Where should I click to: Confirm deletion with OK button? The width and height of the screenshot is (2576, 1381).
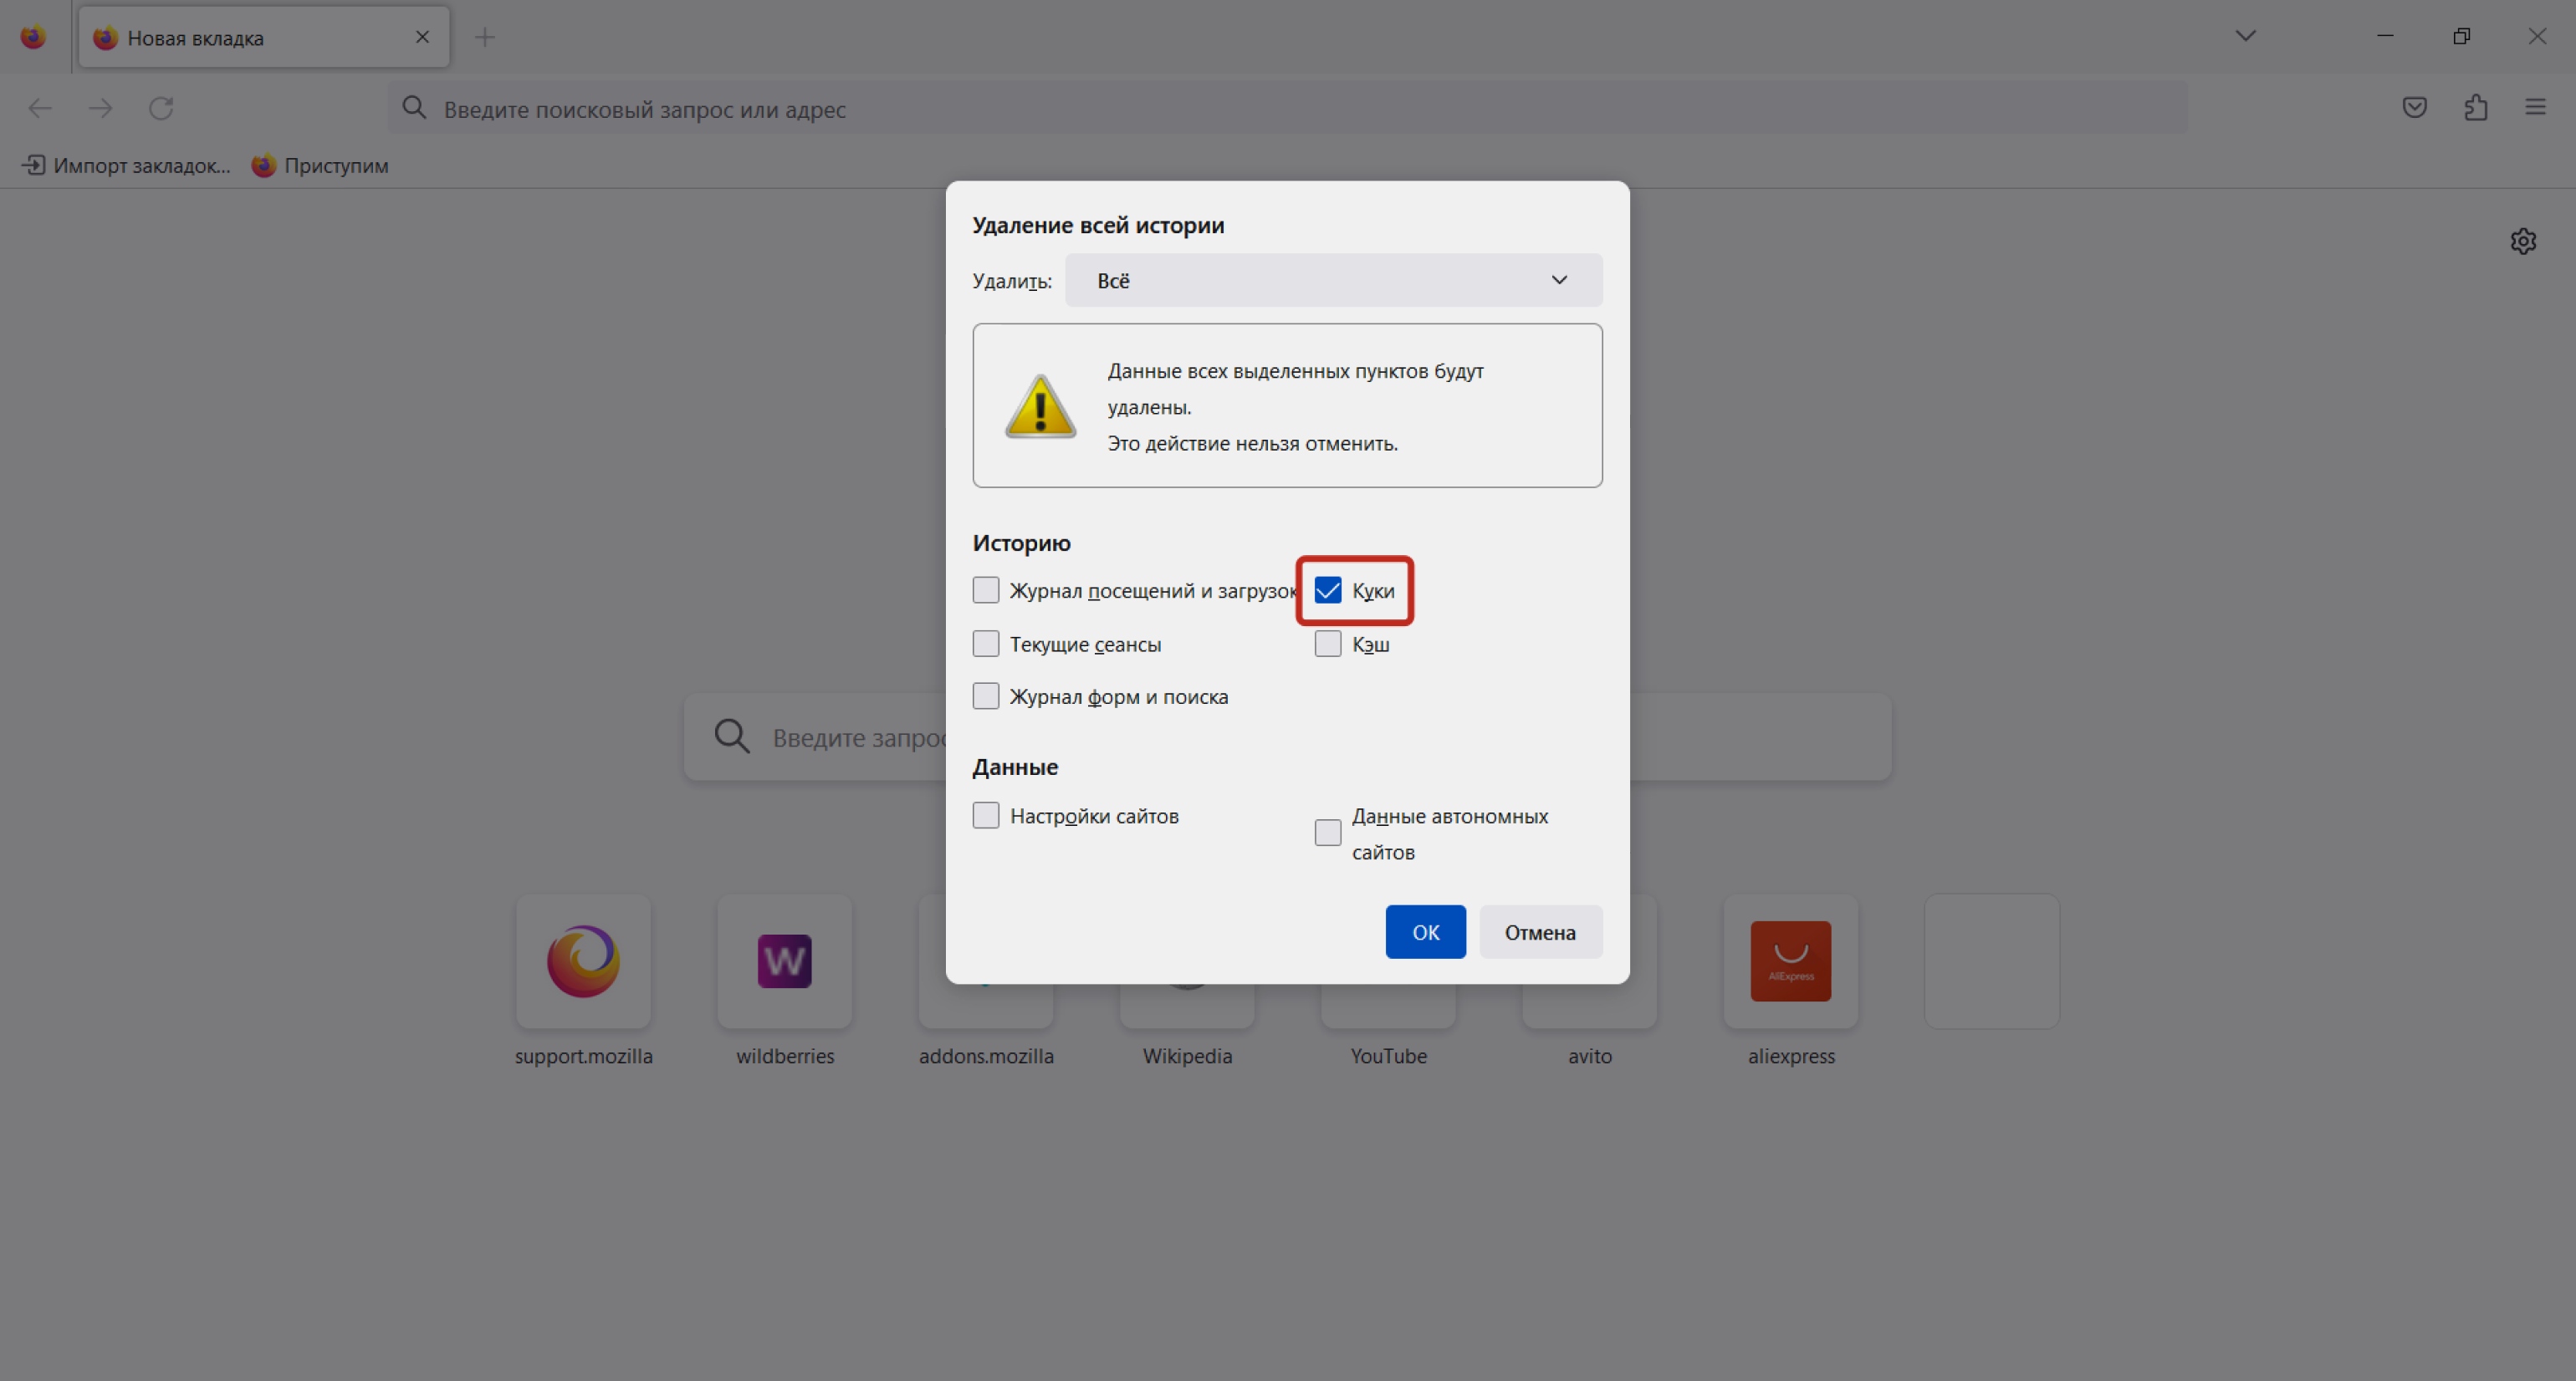(1425, 931)
